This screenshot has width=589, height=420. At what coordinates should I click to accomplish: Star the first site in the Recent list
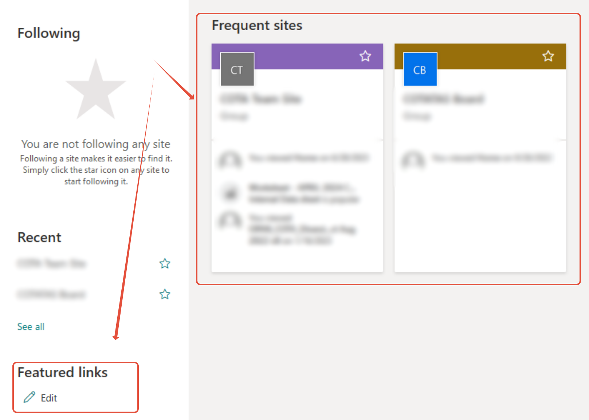pos(165,263)
